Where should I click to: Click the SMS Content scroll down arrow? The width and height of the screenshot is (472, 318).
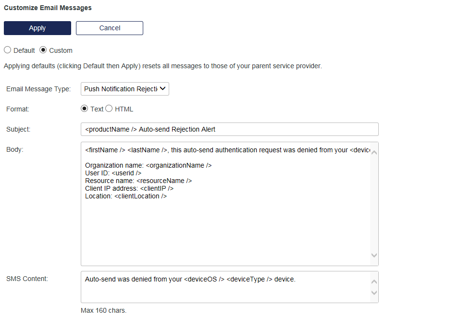point(374,293)
